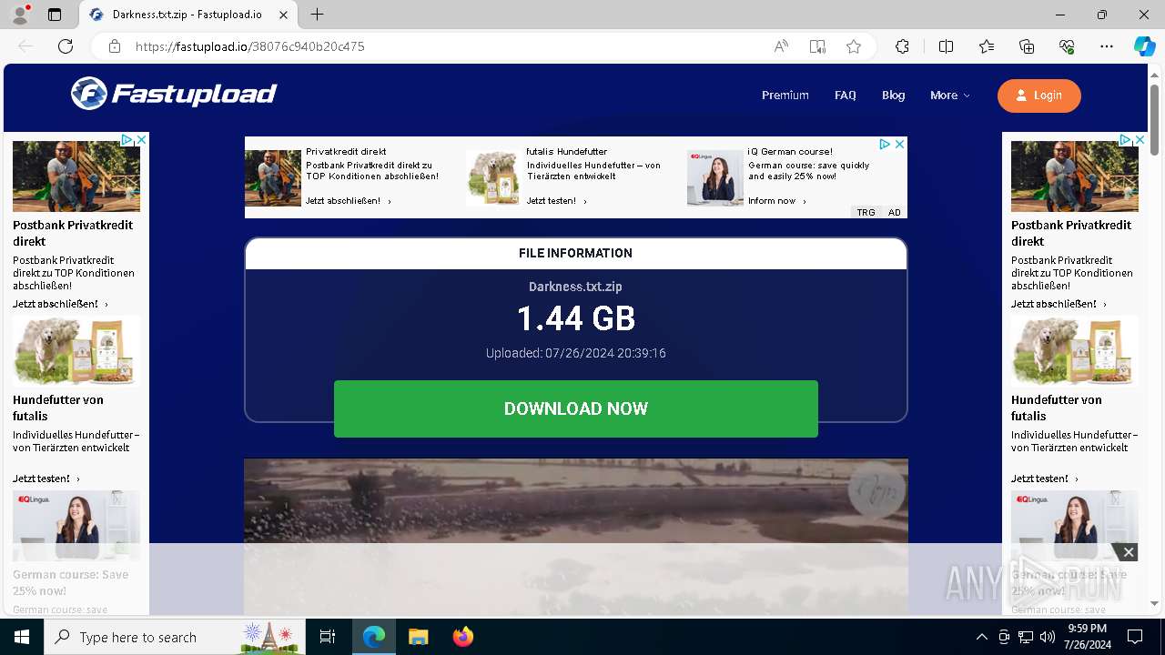Click the Darkness.txt.zip file name
This screenshot has width=1165, height=655.
click(x=575, y=287)
